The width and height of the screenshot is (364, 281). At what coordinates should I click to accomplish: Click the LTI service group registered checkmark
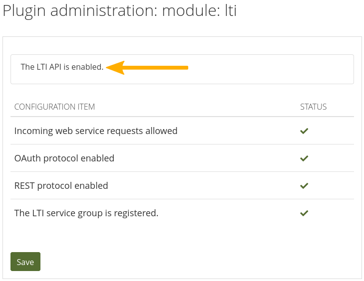pyautogui.click(x=304, y=213)
